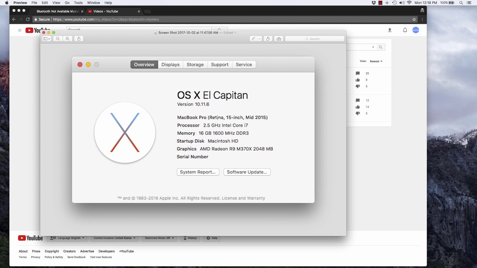Image resolution: width=477 pixels, height=268 pixels.
Task: Go back with Chrome back arrow
Action: tap(14, 19)
